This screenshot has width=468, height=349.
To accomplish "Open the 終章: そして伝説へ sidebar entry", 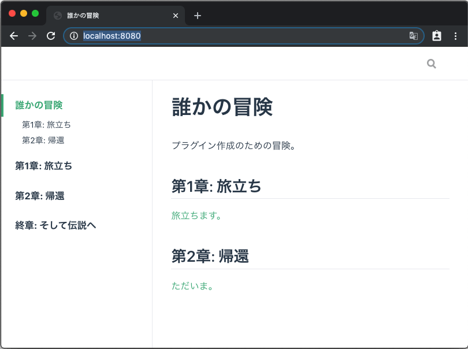I will tap(55, 225).
